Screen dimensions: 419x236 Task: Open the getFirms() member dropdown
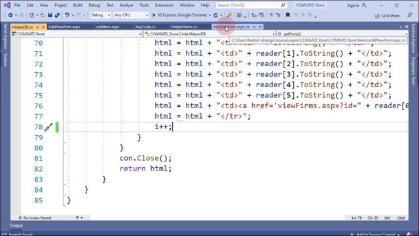tap(342, 34)
